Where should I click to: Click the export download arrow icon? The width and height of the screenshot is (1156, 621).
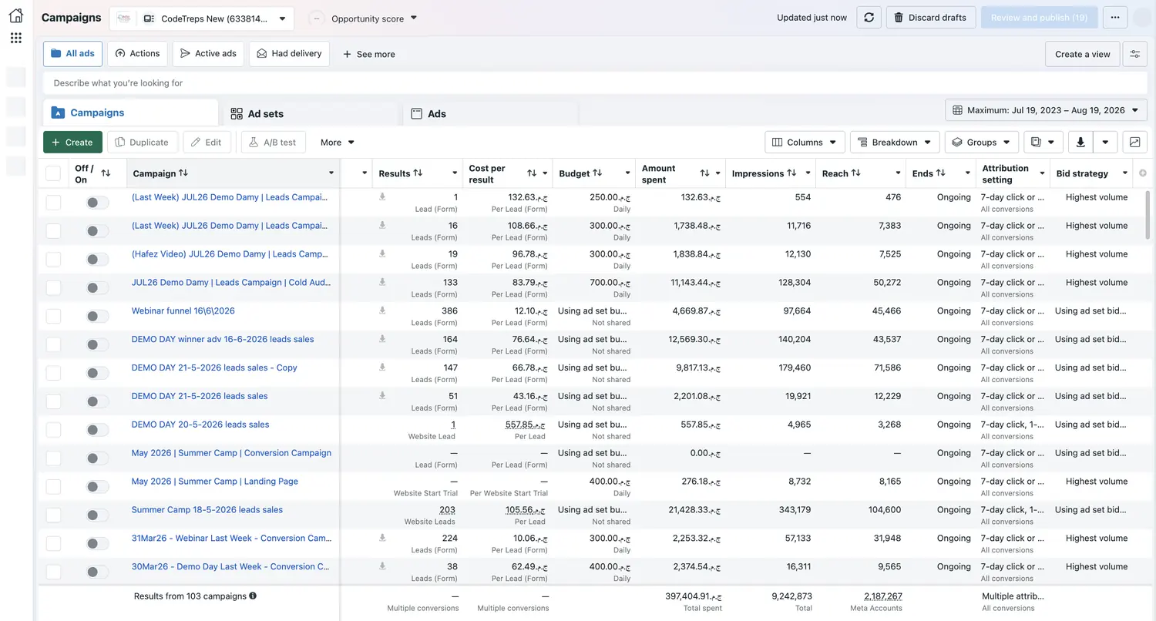(x=1080, y=142)
